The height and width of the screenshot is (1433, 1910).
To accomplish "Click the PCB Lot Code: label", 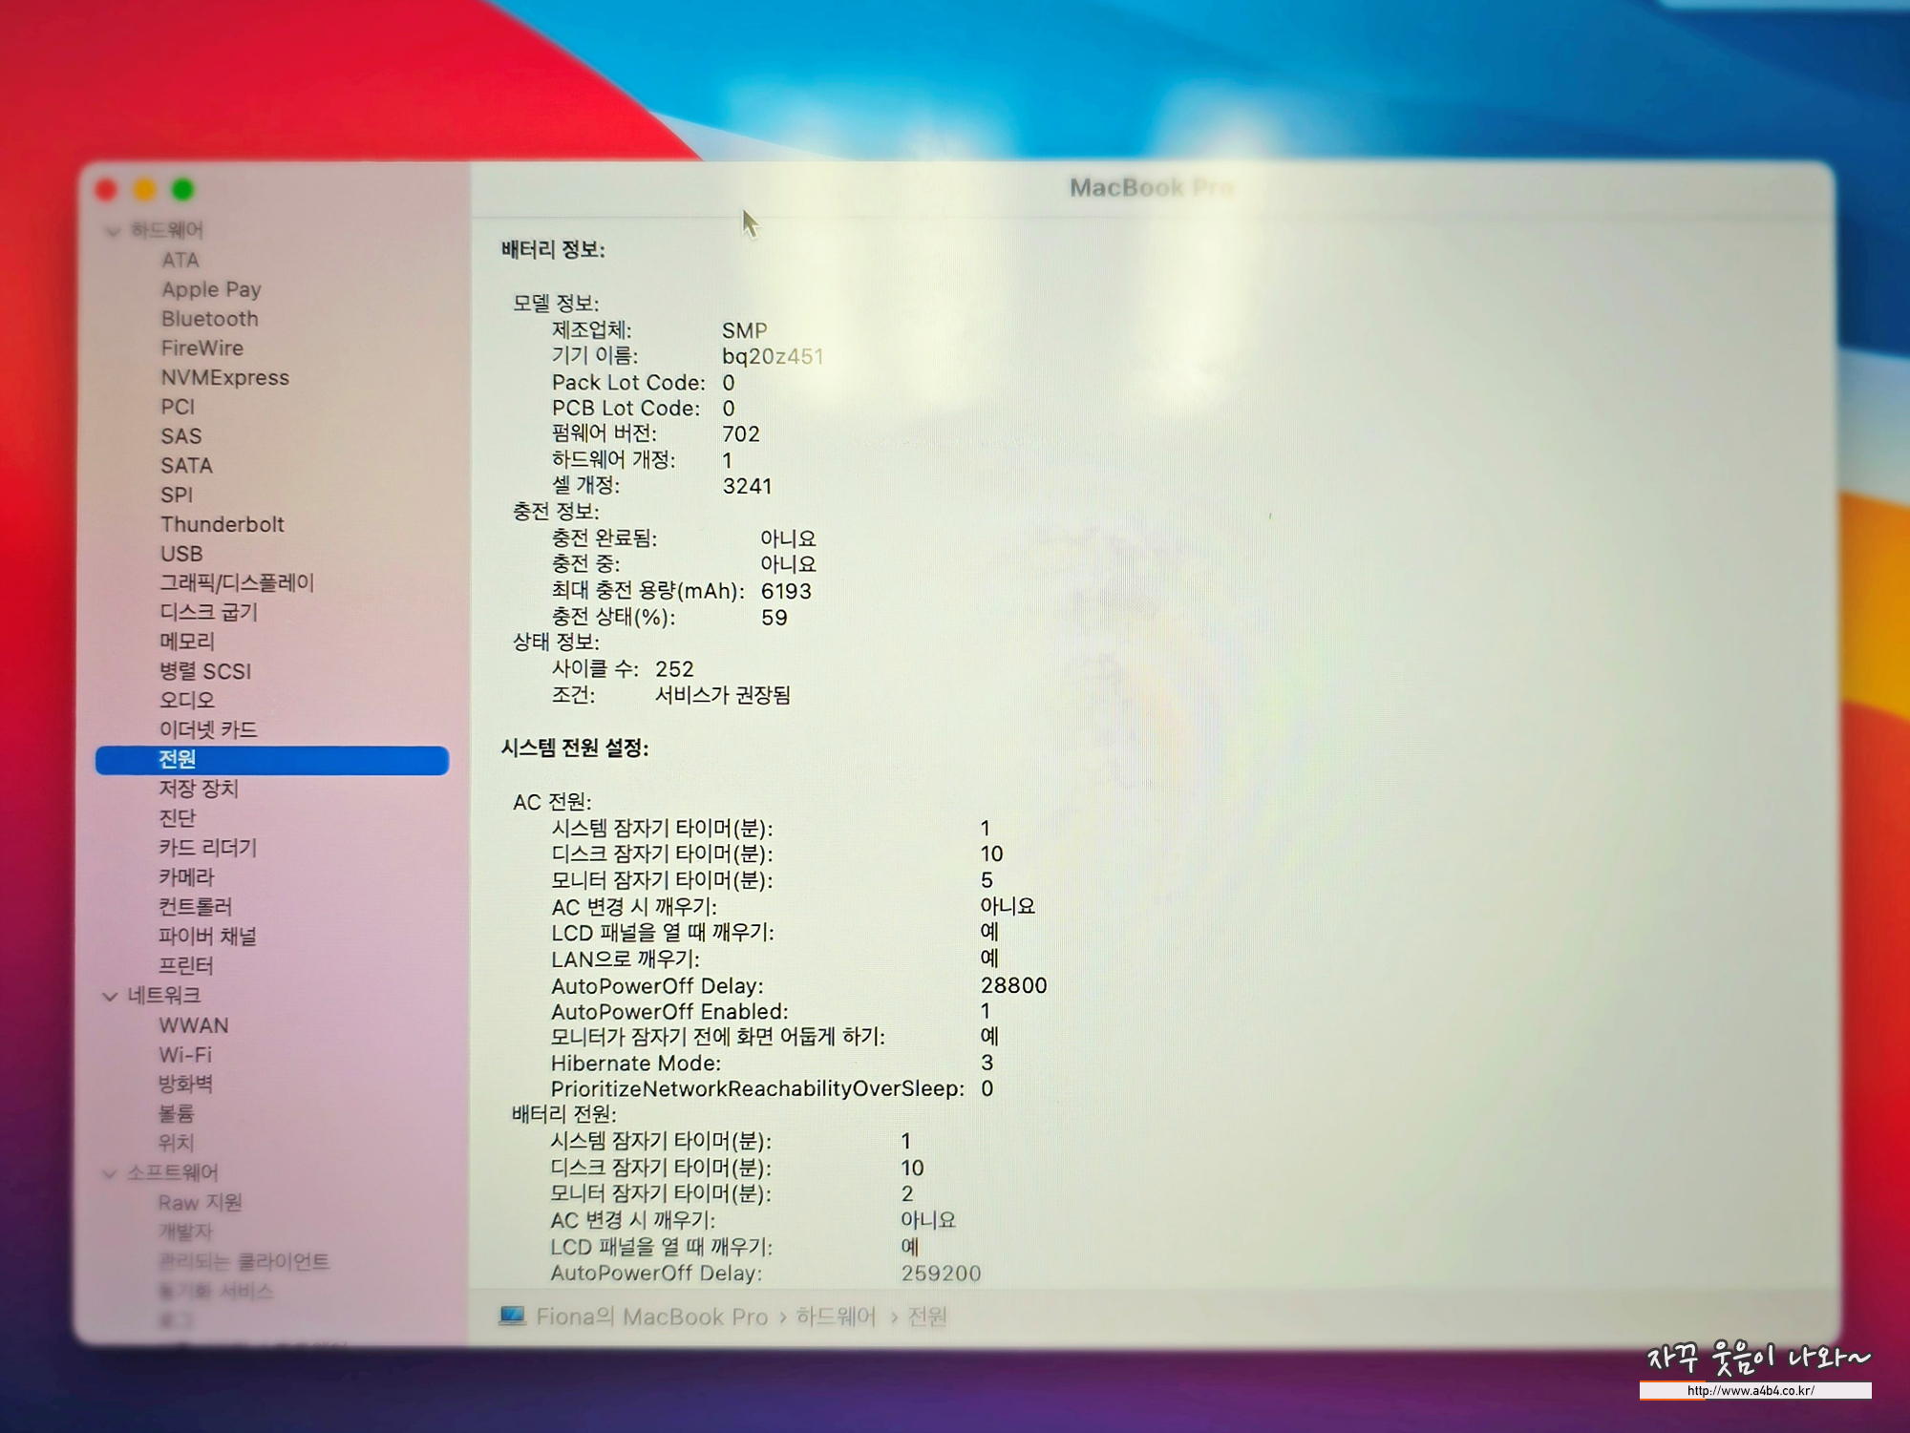I will (x=626, y=409).
